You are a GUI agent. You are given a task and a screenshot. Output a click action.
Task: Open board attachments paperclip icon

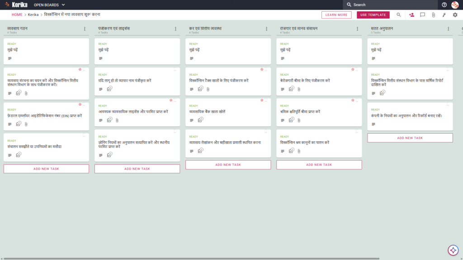[x=434, y=15]
